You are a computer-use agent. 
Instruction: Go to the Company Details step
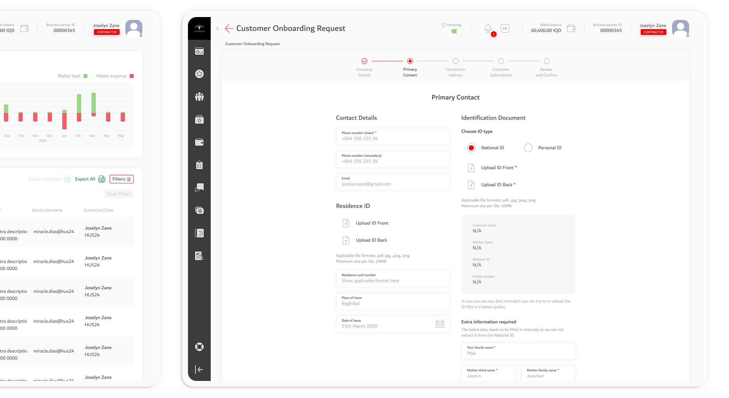point(364,61)
